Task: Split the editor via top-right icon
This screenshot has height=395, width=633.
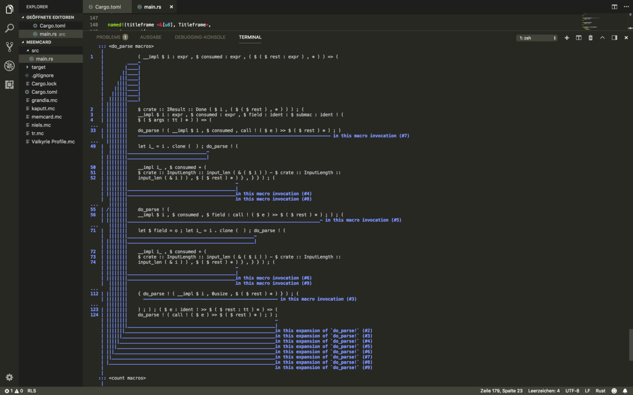Action: point(614,7)
